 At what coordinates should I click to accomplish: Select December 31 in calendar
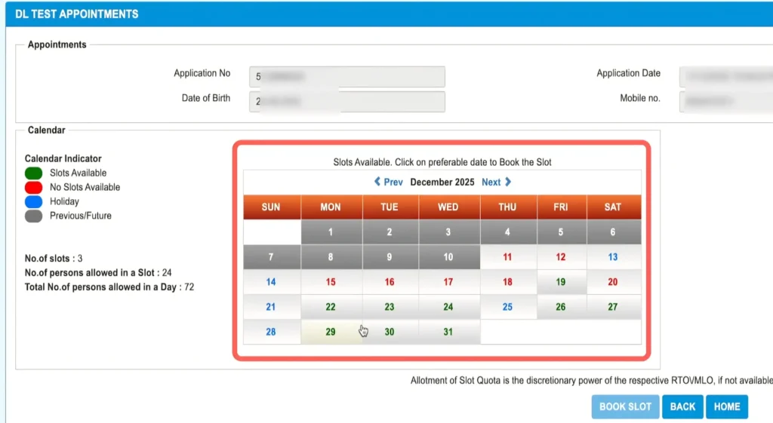(448, 332)
